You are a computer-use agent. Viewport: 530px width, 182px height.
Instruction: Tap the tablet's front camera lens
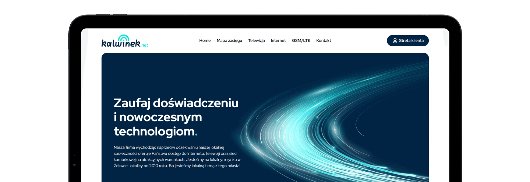[x=74, y=165]
